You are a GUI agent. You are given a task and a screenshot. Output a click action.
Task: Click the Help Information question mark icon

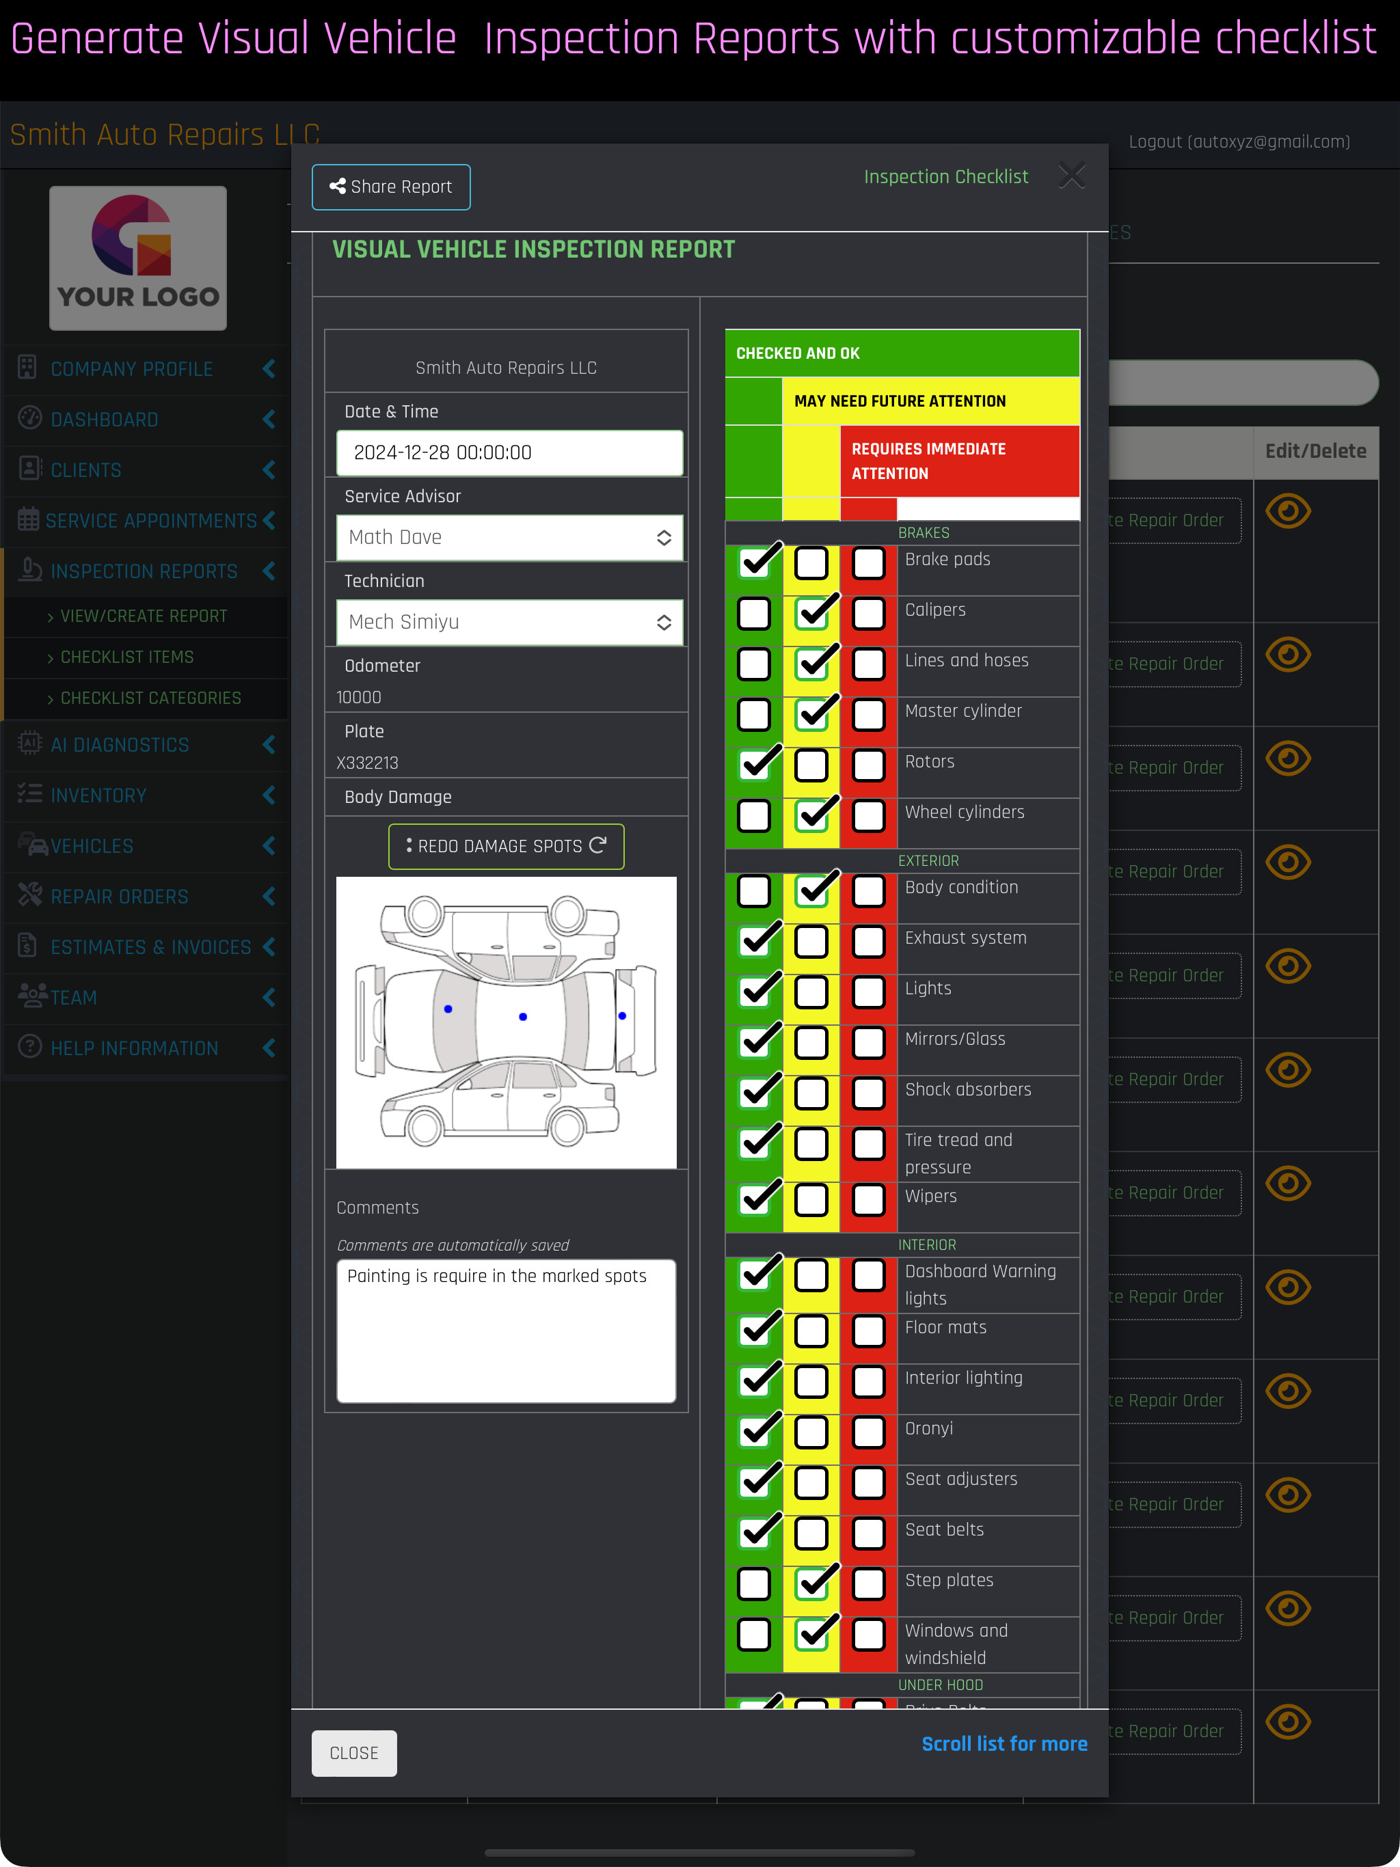(x=29, y=1047)
